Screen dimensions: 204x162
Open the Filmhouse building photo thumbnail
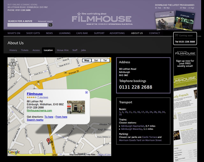coord(76,107)
